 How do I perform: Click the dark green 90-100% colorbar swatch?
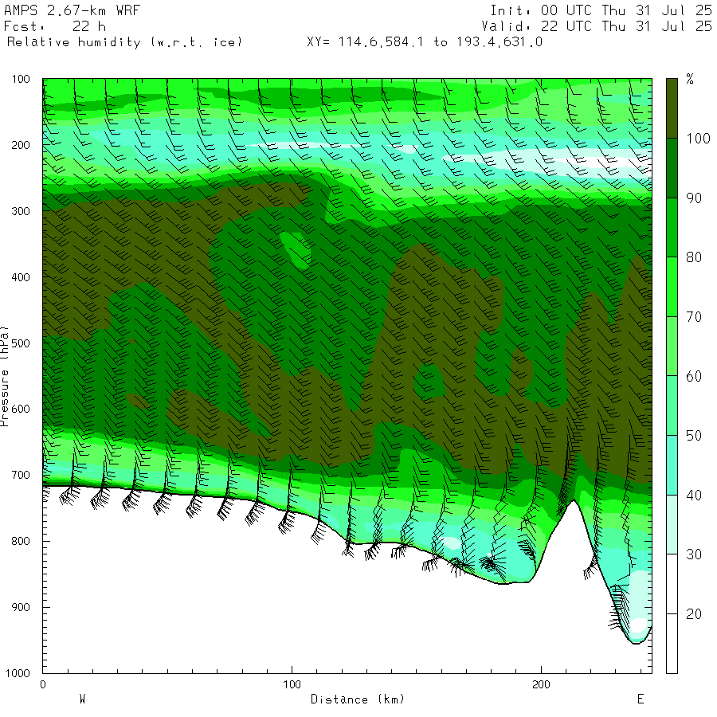[672, 168]
